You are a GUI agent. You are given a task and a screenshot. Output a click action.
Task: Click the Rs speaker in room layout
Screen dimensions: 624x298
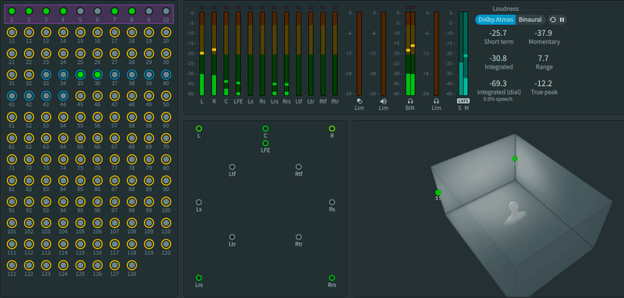point(332,202)
